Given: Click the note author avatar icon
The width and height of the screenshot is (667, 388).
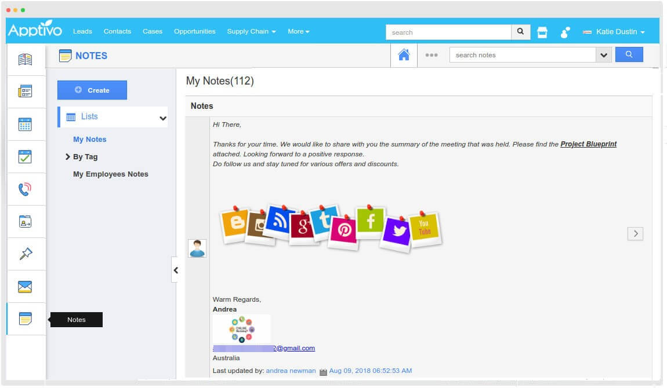Looking at the screenshot, I should point(197,248).
